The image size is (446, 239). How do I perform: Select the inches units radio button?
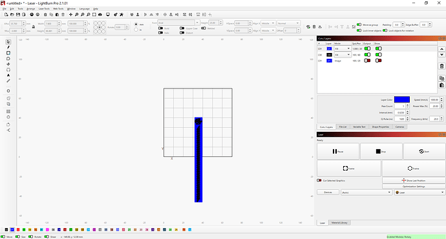[x=136, y=30]
